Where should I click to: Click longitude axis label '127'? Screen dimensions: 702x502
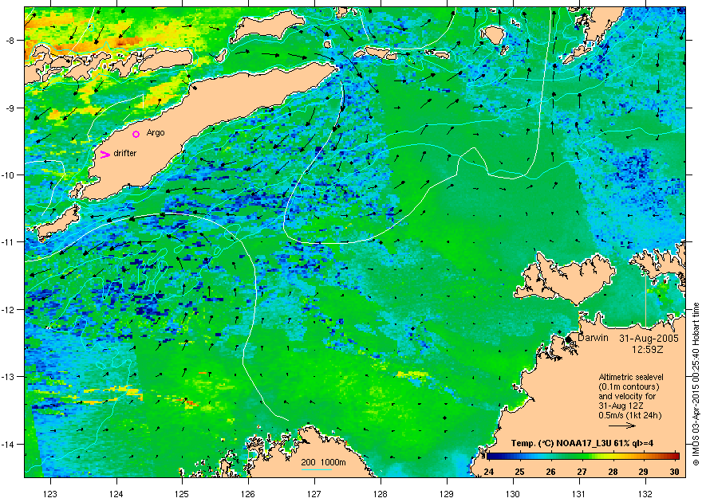(314, 494)
